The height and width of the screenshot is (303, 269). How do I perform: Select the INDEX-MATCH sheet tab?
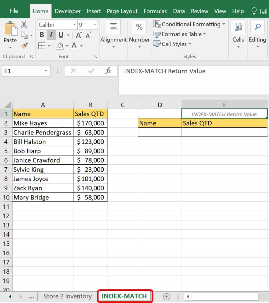[x=124, y=296]
